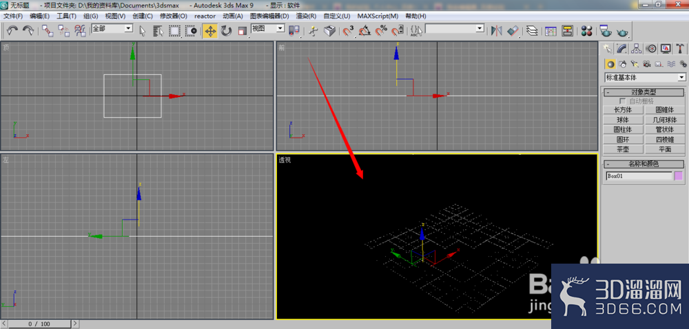Image resolution: width=689 pixels, height=329 pixels.
Task: Click the Align tool icon
Action: point(513,31)
